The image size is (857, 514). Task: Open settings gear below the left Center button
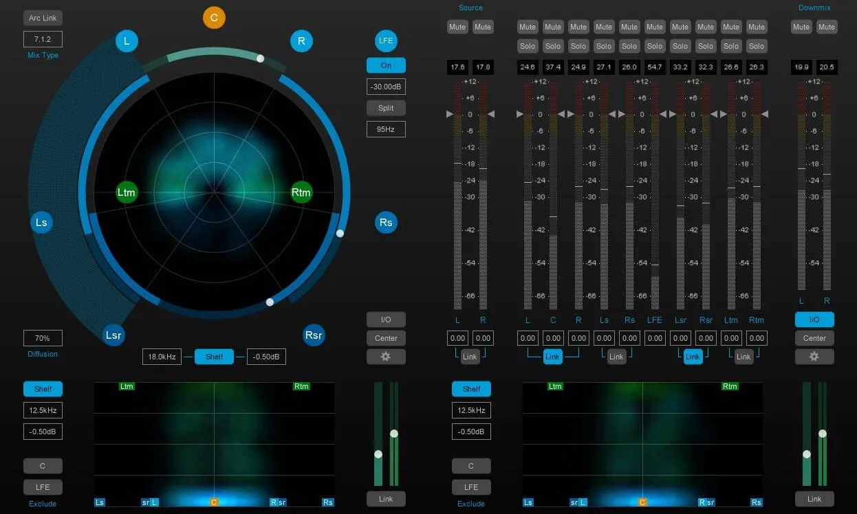click(x=386, y=357)
